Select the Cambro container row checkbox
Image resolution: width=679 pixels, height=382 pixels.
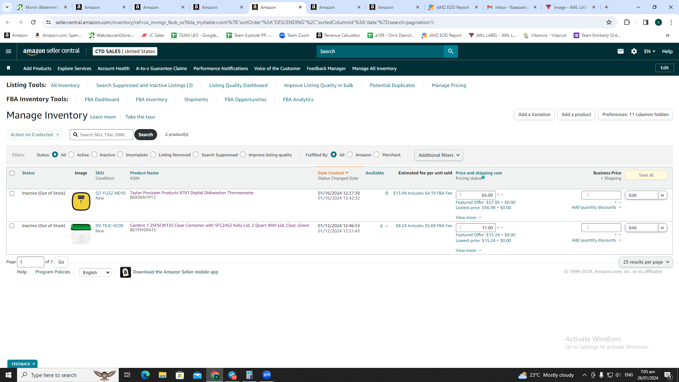[12, 226]
